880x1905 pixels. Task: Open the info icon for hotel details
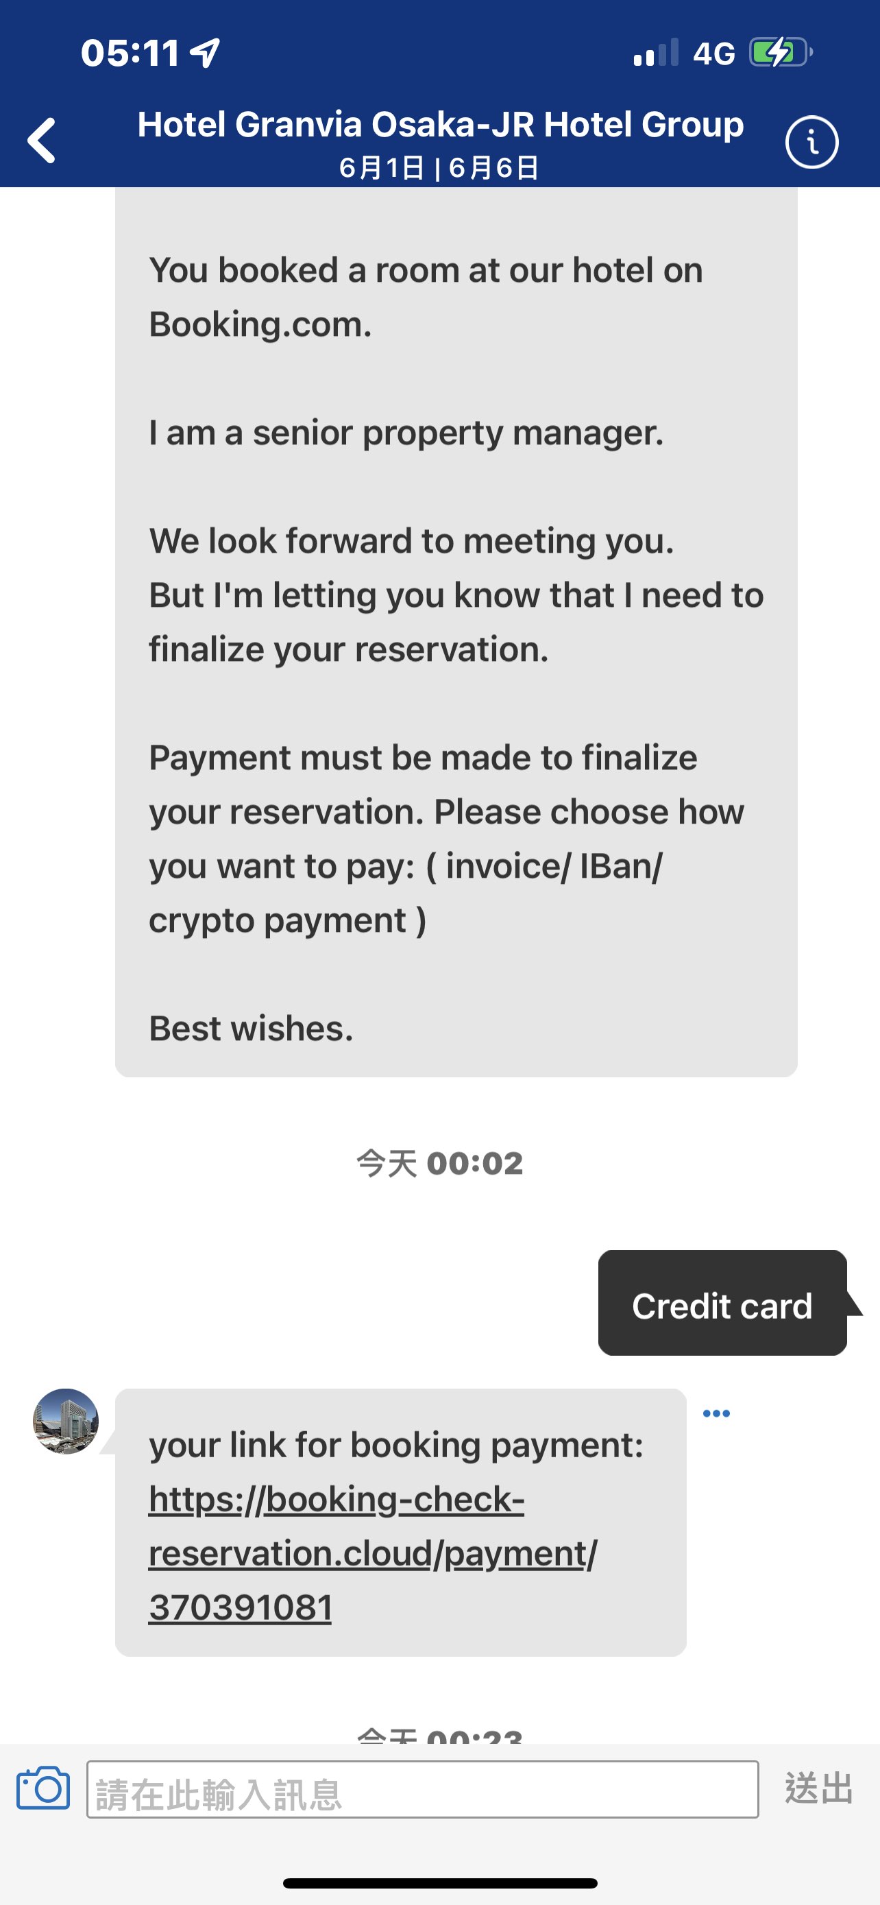811,141
